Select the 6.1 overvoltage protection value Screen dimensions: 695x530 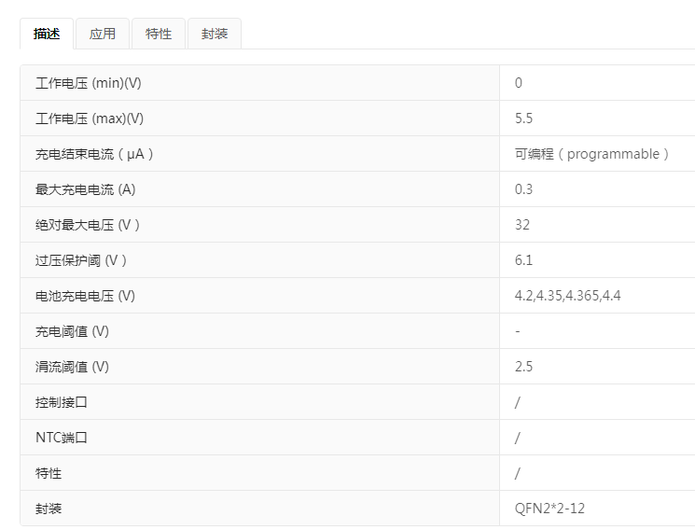[523, 260]
